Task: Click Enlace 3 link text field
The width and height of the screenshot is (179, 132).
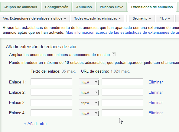Action: coord(51,102)
